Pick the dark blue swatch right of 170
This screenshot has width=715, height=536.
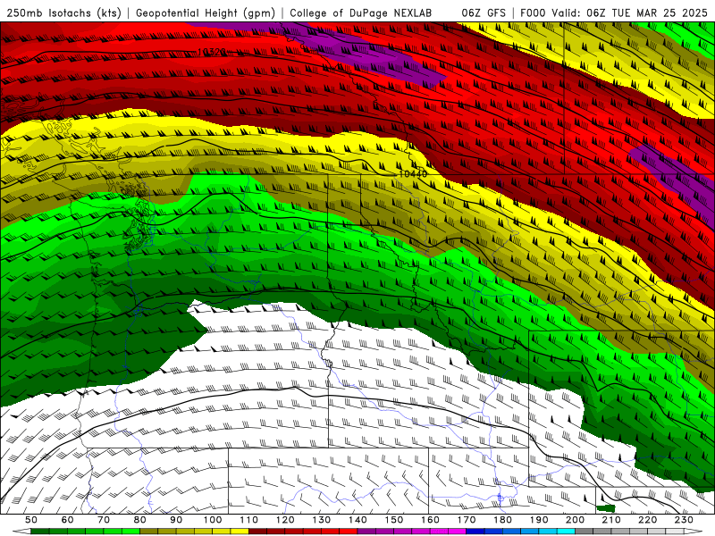[475, 532]
